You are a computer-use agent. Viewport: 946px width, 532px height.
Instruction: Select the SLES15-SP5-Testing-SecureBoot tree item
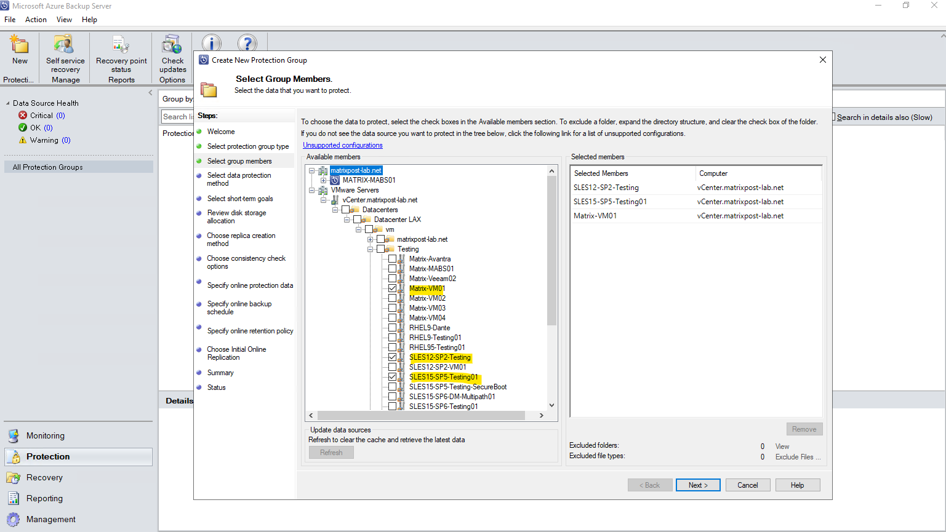(x=458, y=387)
